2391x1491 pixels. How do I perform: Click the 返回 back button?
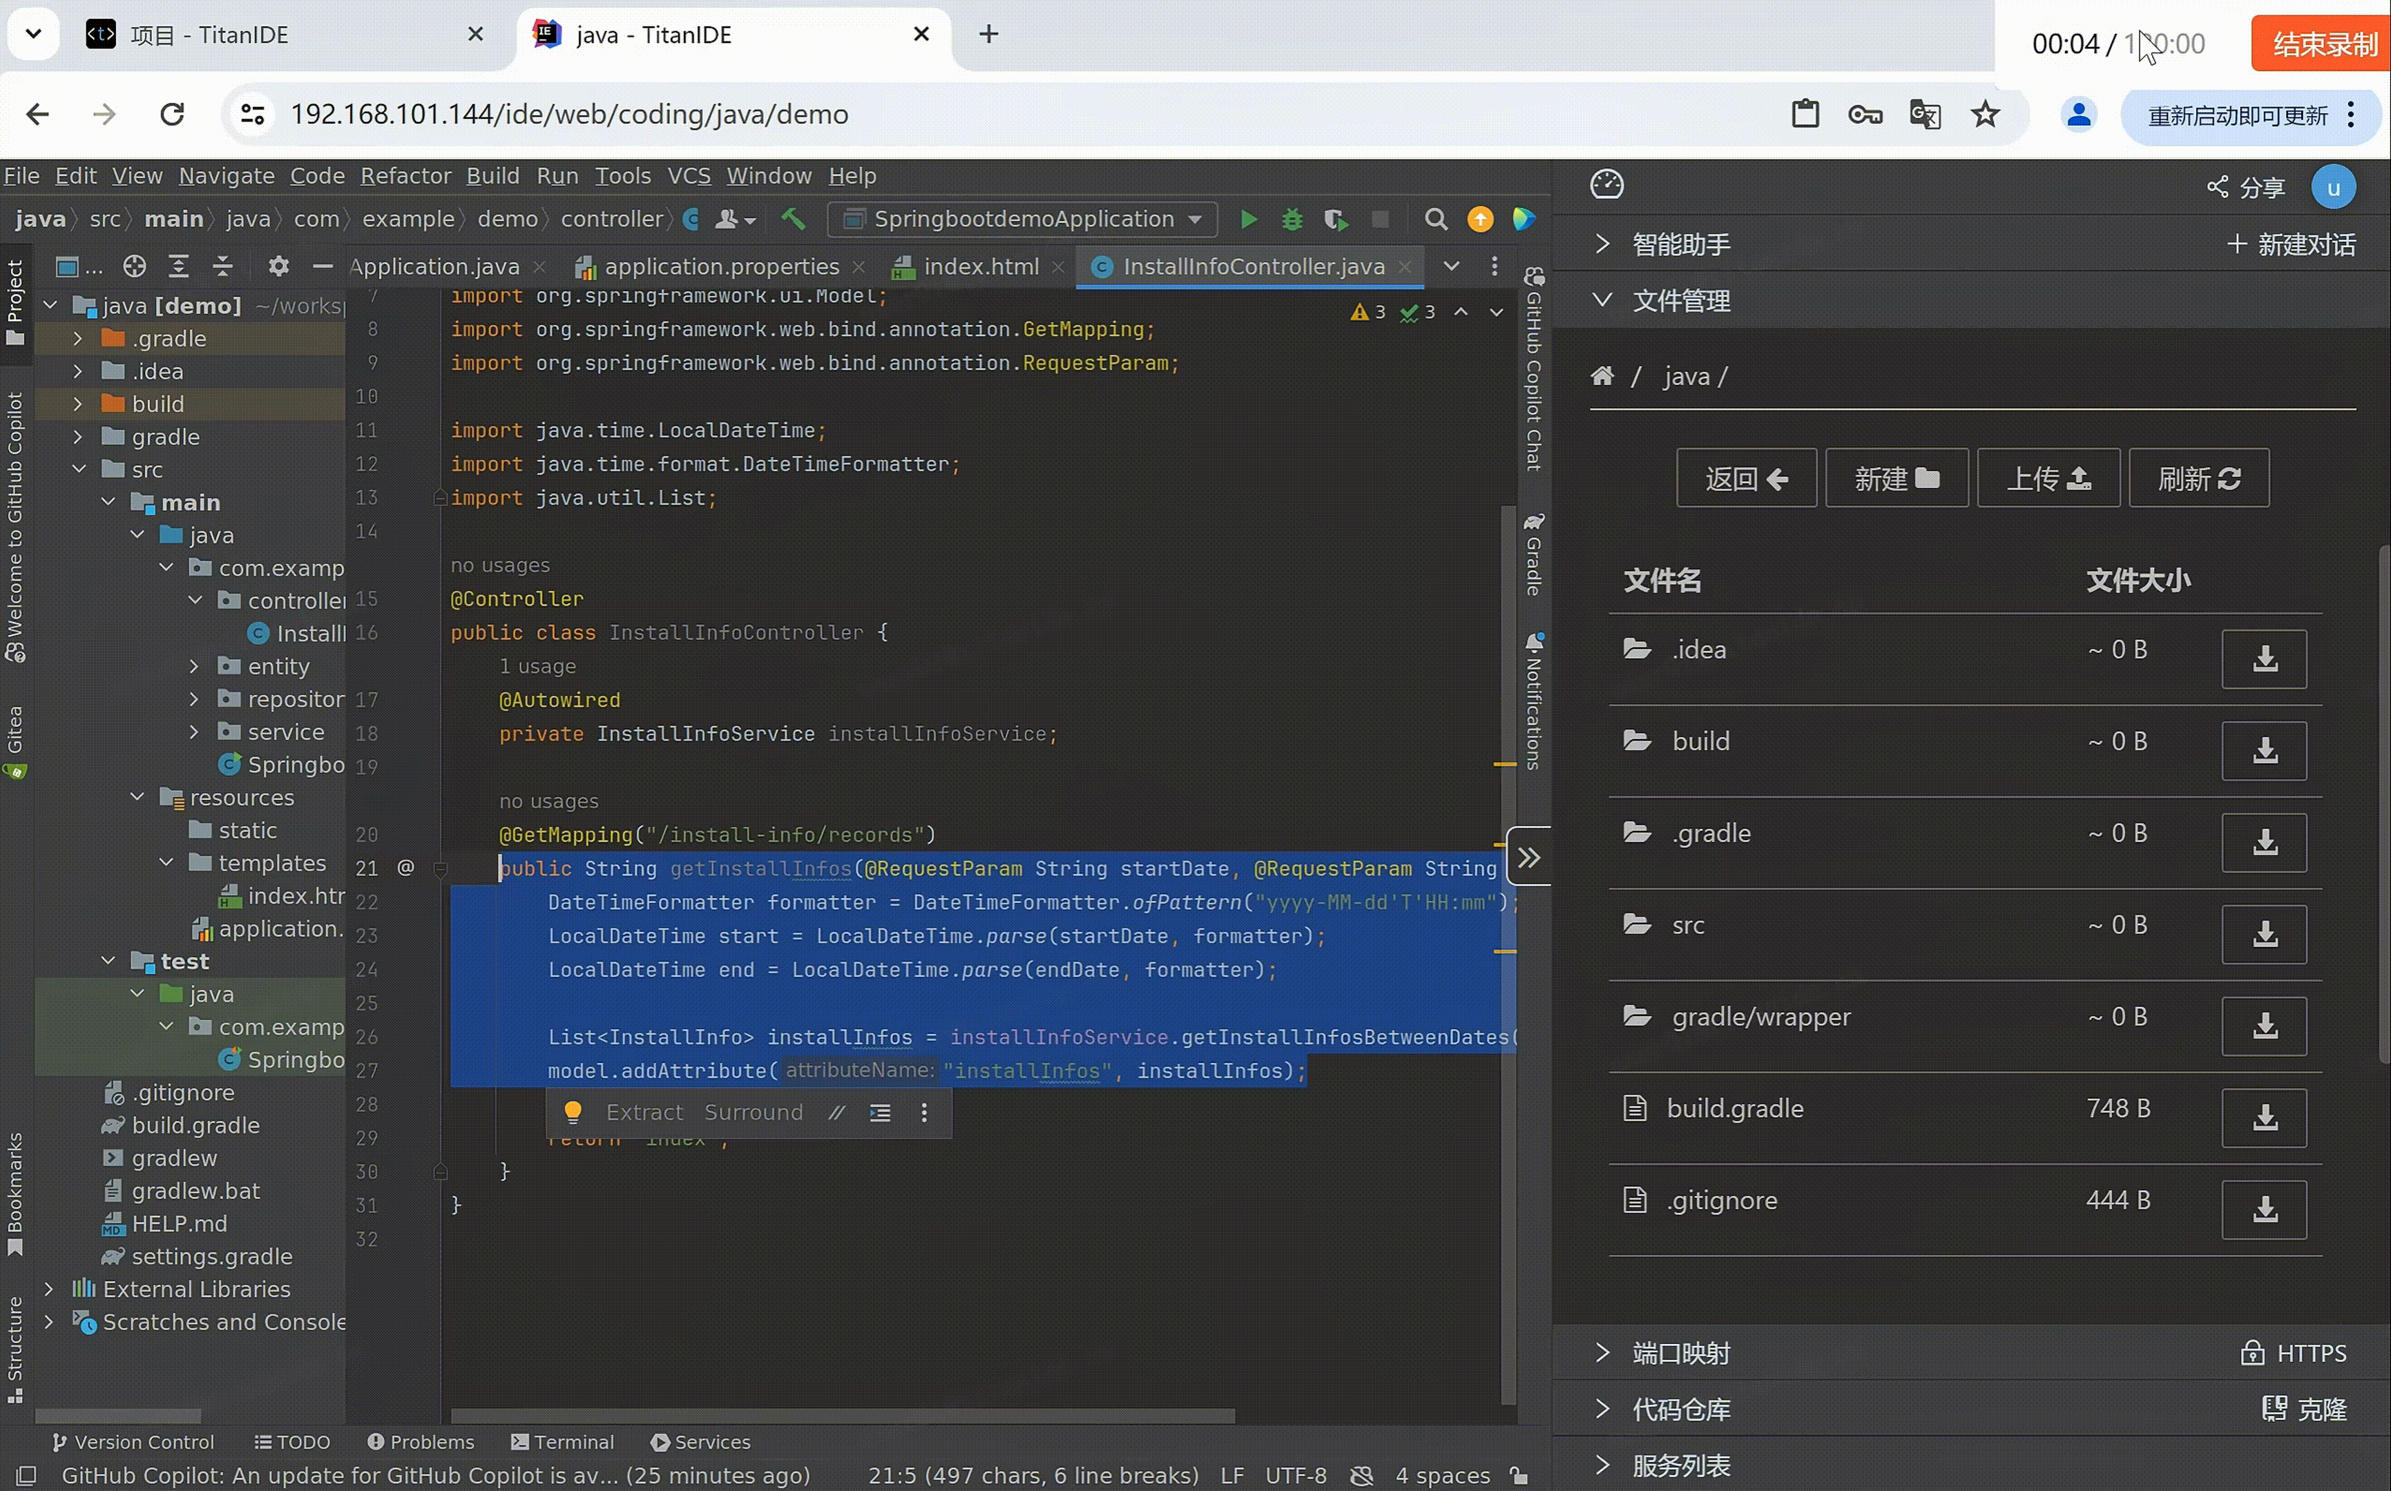(1746, 478)
